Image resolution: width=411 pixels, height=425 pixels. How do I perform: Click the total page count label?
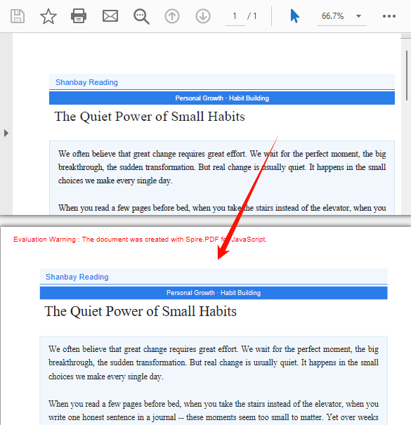[x=252, y=16]
